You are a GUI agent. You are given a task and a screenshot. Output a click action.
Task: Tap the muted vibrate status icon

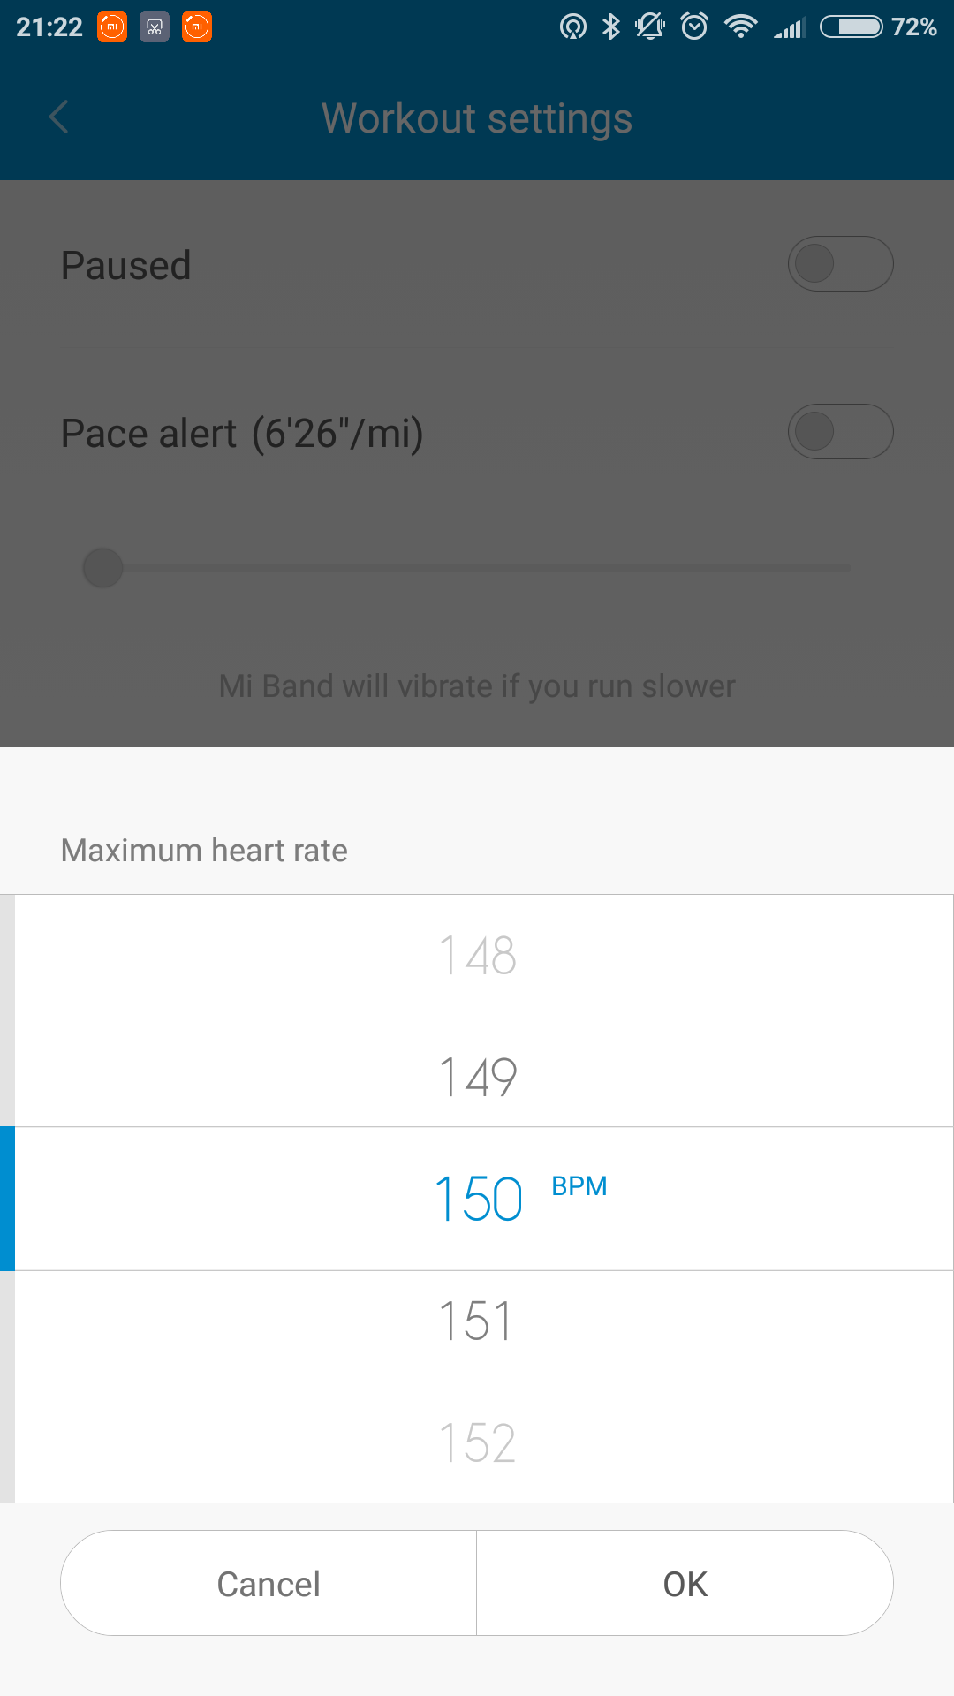point(650,27)
